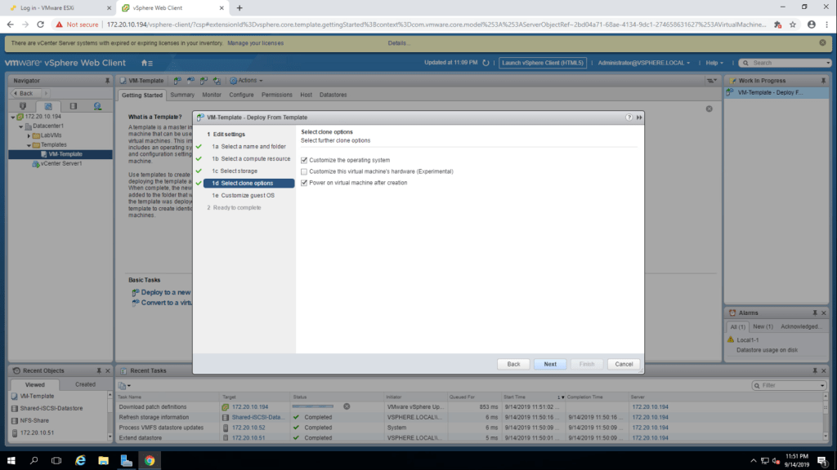Viewport: 837px width, 470px height.
Task: Open the Hosts and Clusters navigator view
Action: pos(22,106)
